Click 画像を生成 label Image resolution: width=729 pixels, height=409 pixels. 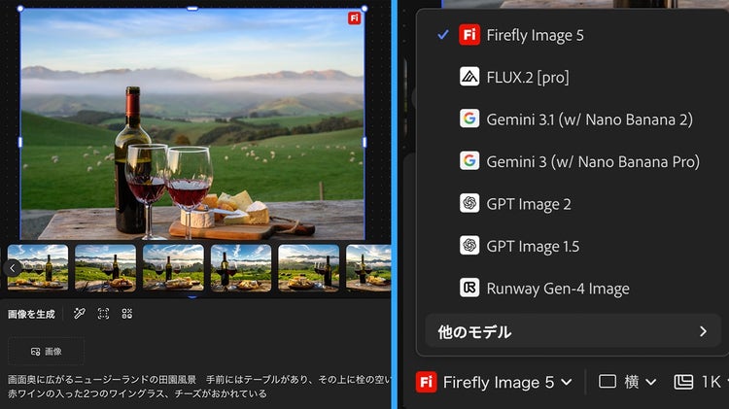coord(31,314)
